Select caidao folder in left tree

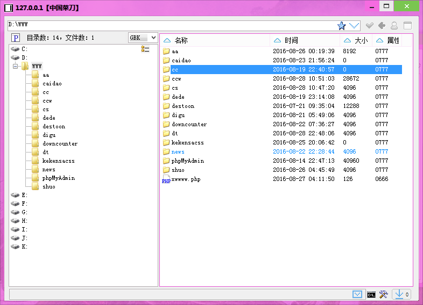pyautogui.click(x=52, y=83)
